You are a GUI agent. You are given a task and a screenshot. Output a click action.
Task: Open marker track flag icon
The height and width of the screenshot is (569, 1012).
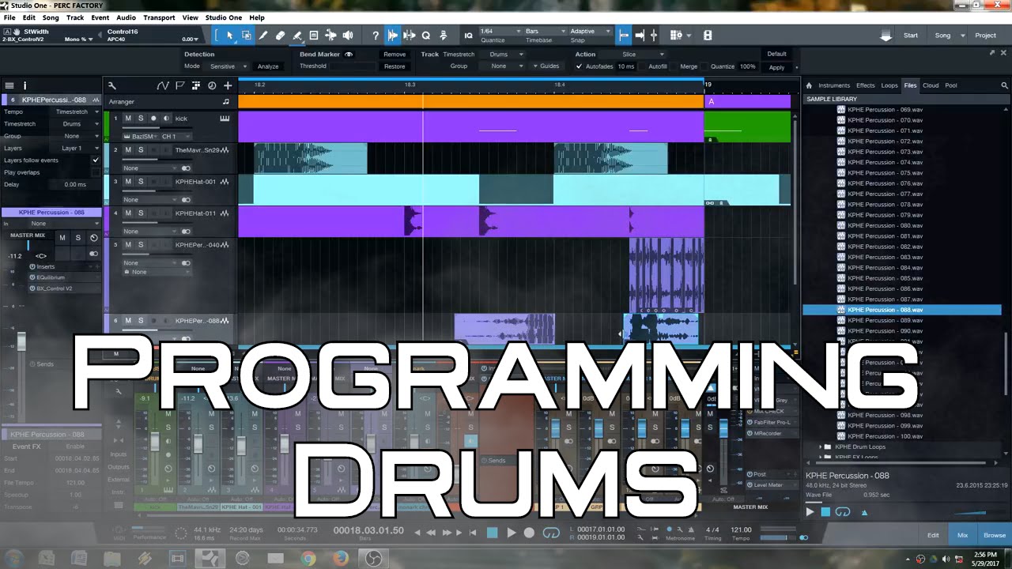(x=179, y=85)
